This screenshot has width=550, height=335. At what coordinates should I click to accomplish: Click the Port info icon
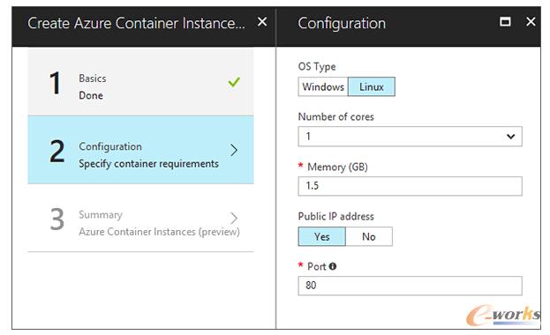pyautogui.click(x=333, y=266)
